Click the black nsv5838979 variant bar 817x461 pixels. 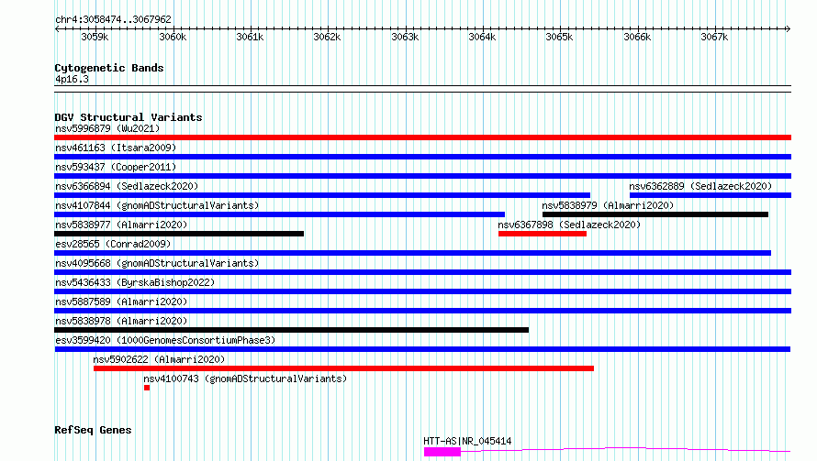click(655, 214)
